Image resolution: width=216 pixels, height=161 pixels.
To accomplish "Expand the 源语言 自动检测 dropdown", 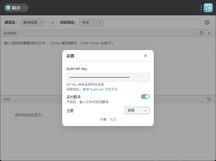I will coord(33,22).
